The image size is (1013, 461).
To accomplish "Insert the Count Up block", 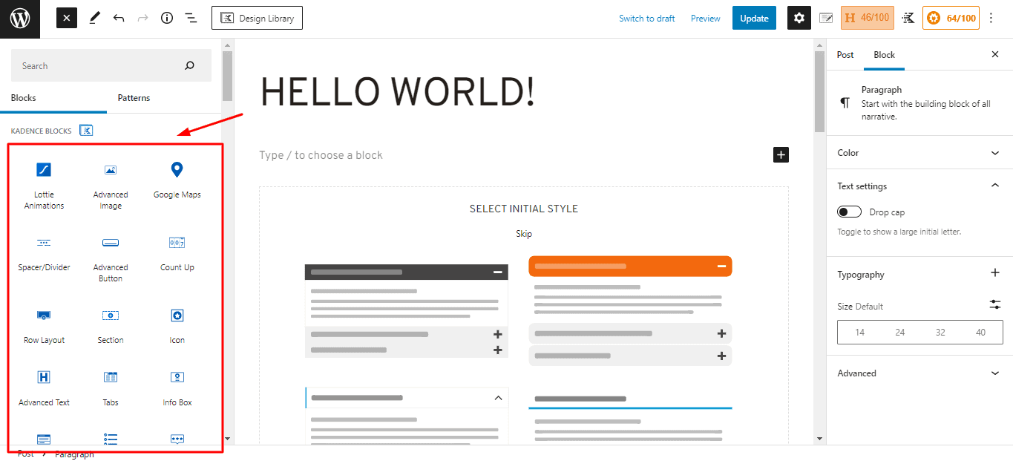I will click(177, 253).
